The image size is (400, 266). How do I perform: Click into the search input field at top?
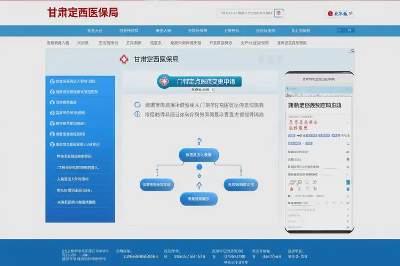[x=245, y=13]
